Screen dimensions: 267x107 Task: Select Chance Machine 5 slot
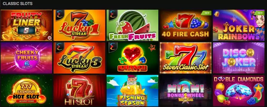click(x=132, y=58)
